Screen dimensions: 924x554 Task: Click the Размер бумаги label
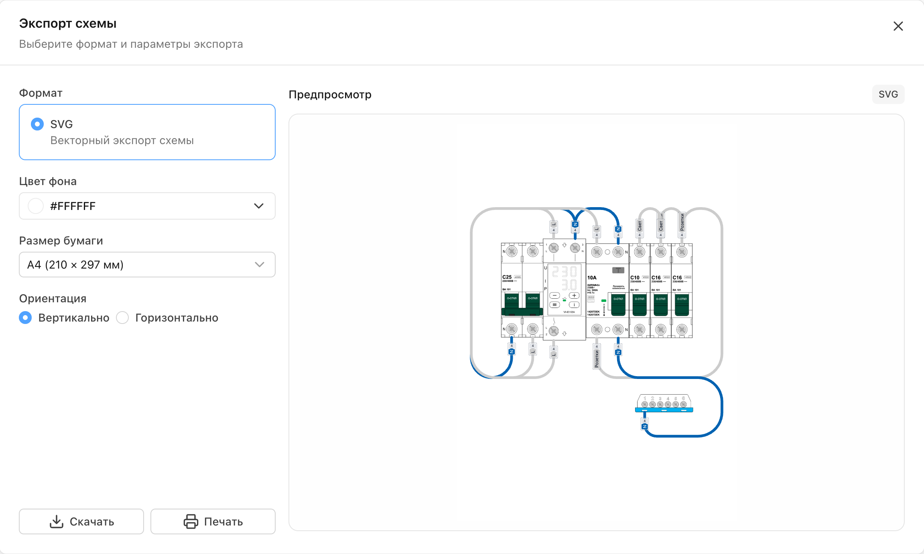click(x=61, y=241)
